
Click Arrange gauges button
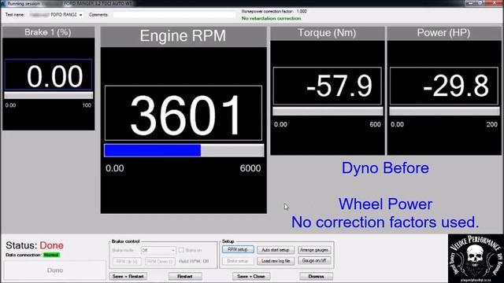pos(314,250)
